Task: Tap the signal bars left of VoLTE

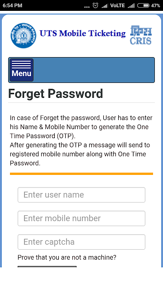Action: [x=105, y=6]
